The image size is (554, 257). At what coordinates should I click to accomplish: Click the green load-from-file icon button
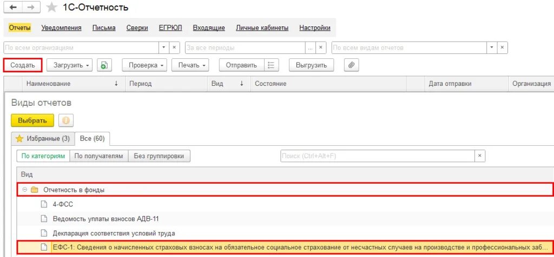pos(104,65)
